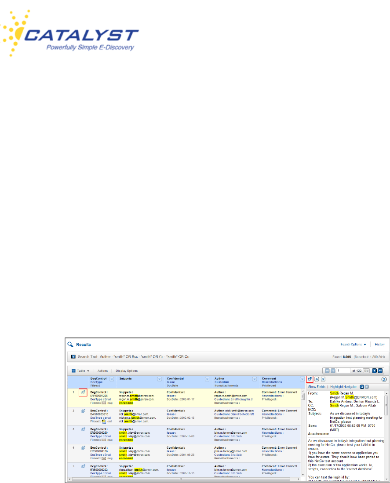Click the Go page button

[366, 370]
